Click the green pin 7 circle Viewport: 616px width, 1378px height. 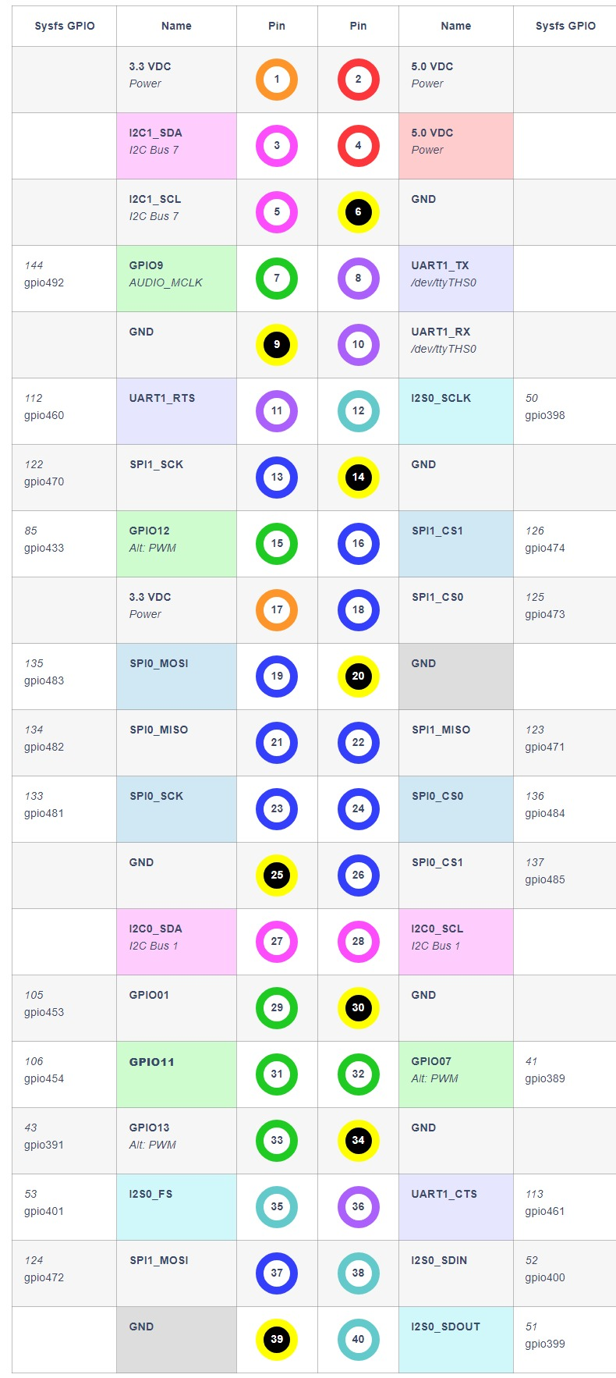[277, 279]
